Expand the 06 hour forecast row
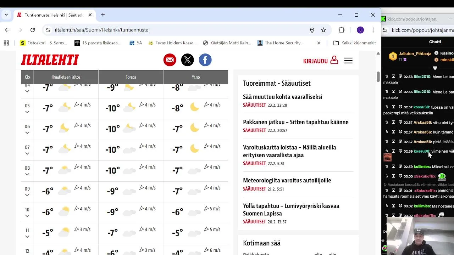Screen dimensions: 454x255 [x=27, y=133]
